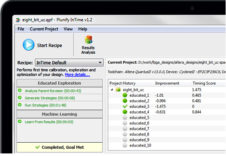Click check icon beside Analyze Parent Revision
This screenshot has width=226, height=156.
click(x=20, y=90)
